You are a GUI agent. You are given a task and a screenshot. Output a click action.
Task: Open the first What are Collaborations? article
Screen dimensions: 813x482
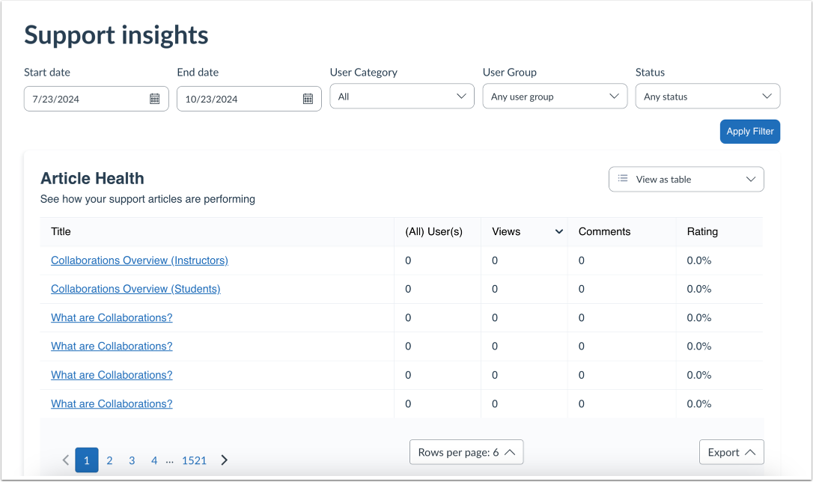point(111,317)
